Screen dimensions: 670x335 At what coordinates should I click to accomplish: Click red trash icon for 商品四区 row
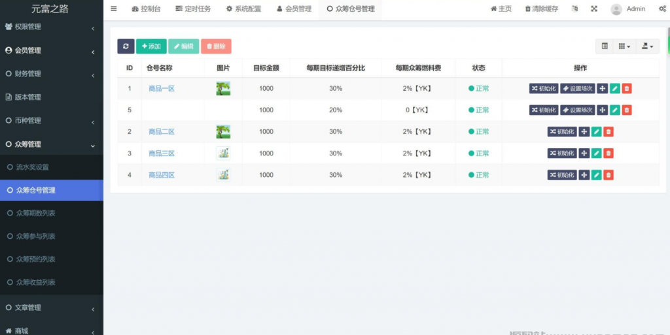coord(608,175)
